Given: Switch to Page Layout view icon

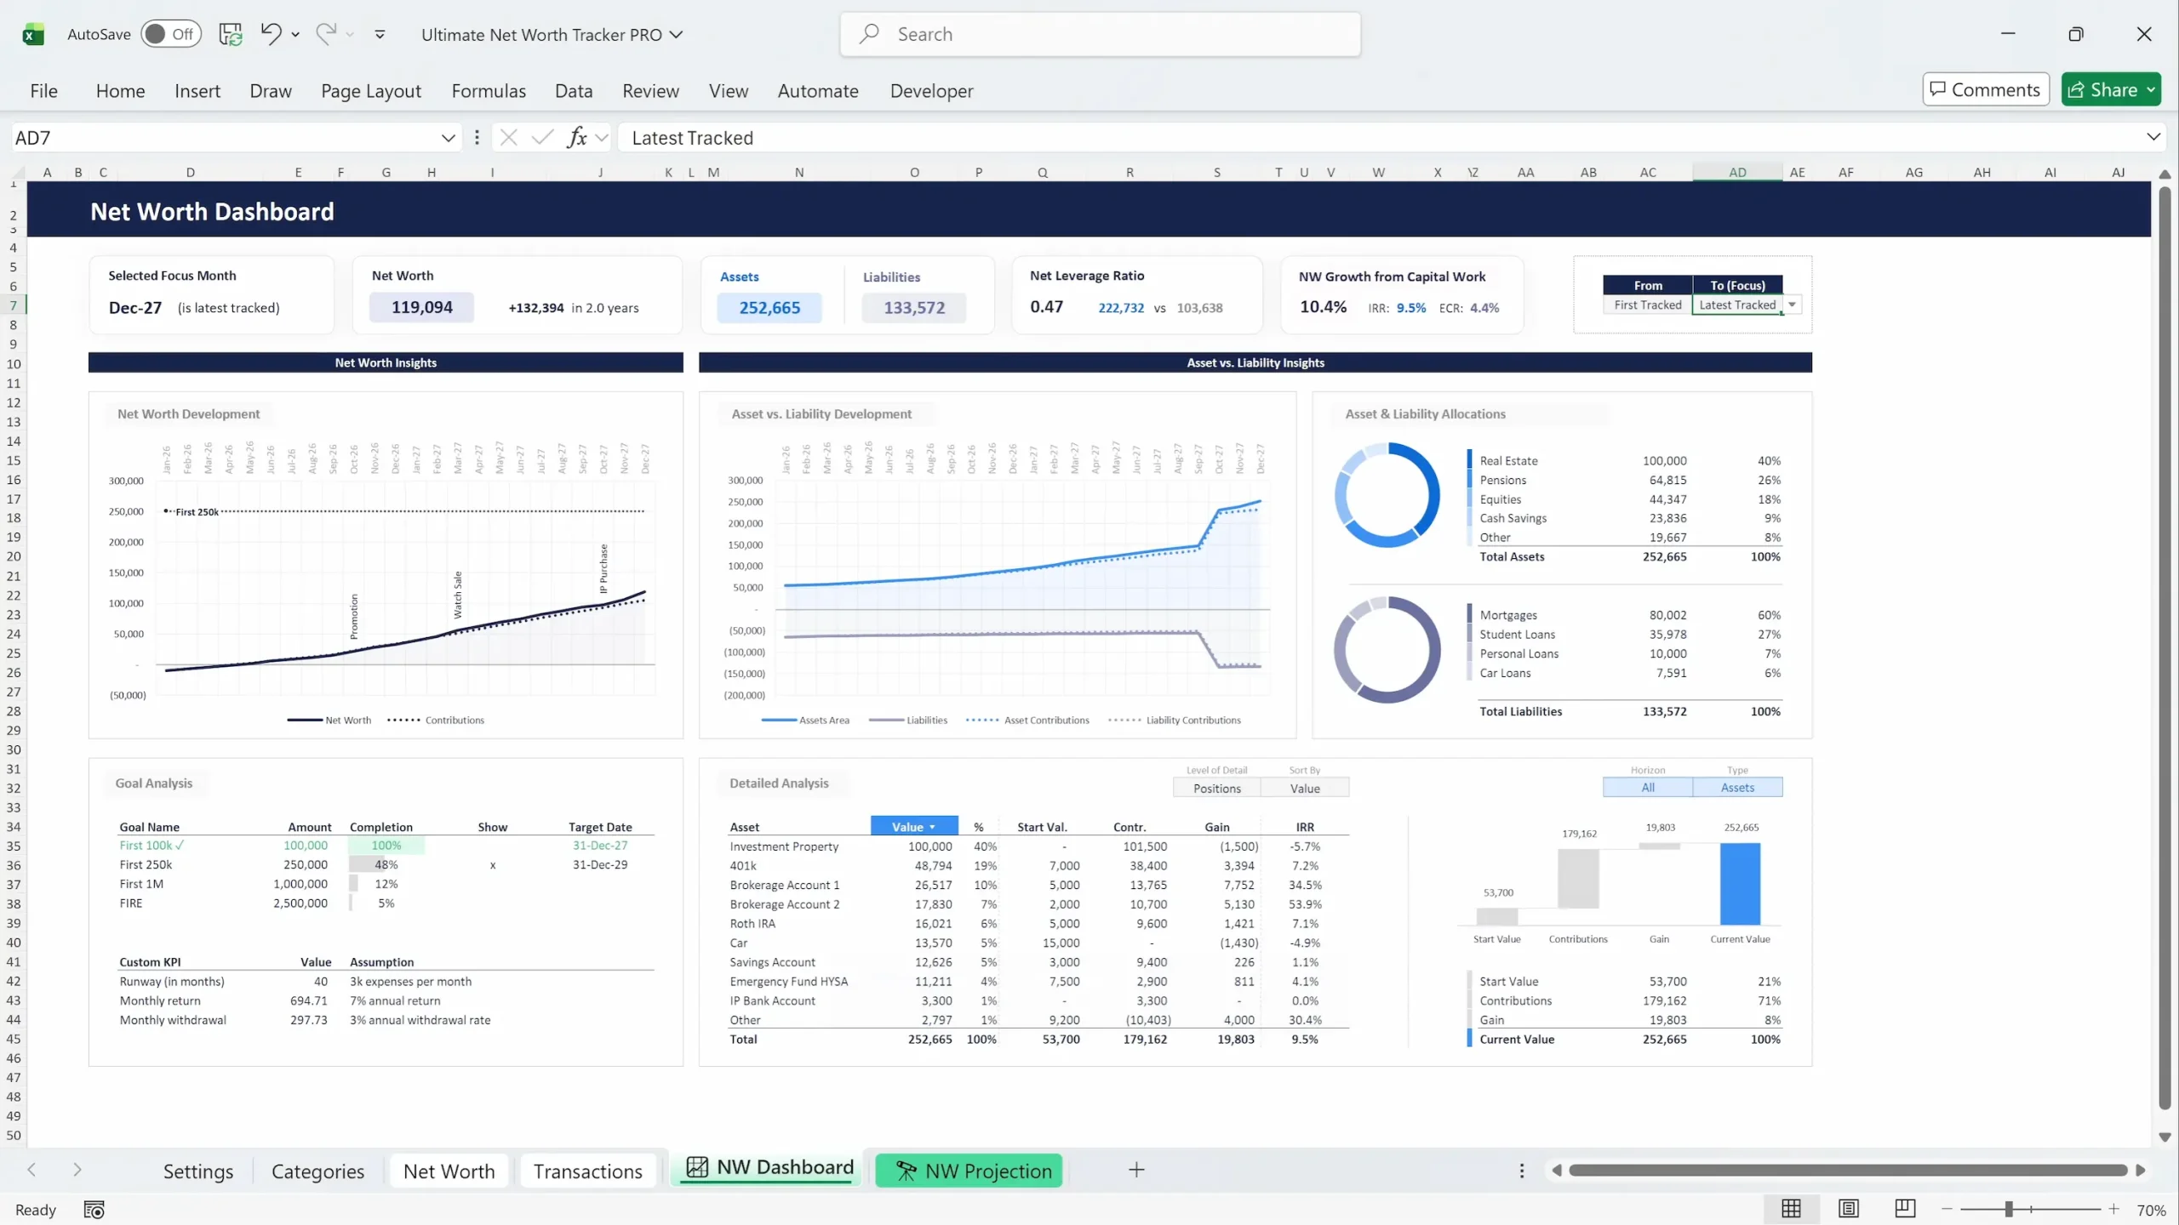Looking at the screenshot, I should [1848, 1209].
